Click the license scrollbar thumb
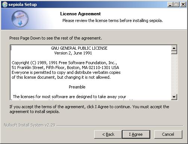 coord(174,53)
